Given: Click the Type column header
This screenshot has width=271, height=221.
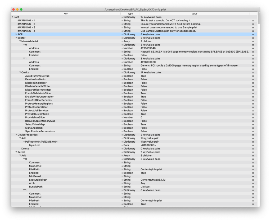Looking at the screenshot, I should [x=130, y=14].
